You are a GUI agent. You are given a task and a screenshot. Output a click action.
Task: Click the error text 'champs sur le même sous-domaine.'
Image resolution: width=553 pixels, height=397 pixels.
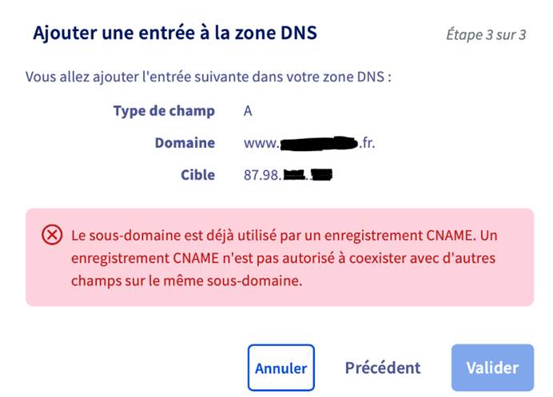click(x=186, y=281)
